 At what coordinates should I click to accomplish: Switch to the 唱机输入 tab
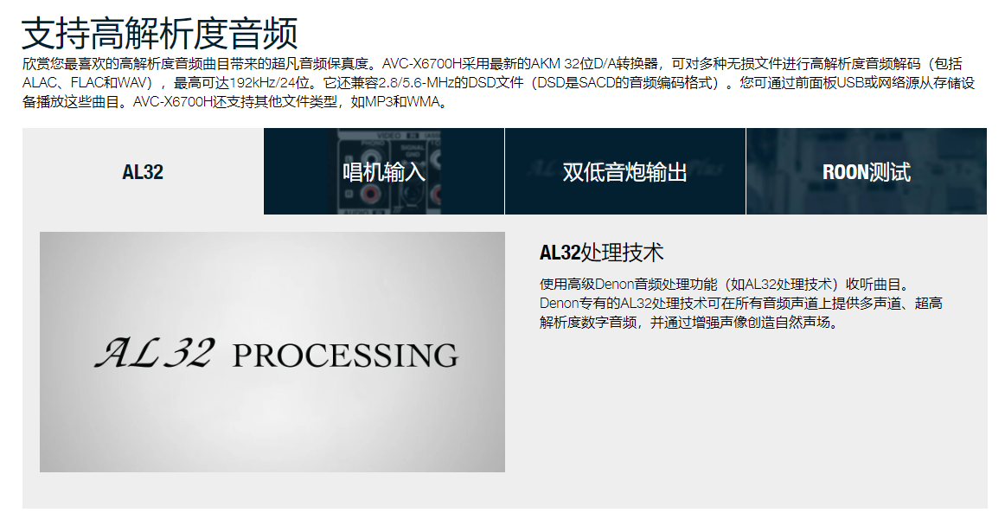pos(384,171)
